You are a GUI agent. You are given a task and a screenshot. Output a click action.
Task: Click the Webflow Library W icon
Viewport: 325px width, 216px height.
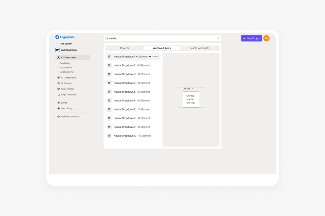pos(58,50)
